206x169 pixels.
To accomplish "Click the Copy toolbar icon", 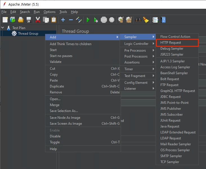I will point(46,20).
